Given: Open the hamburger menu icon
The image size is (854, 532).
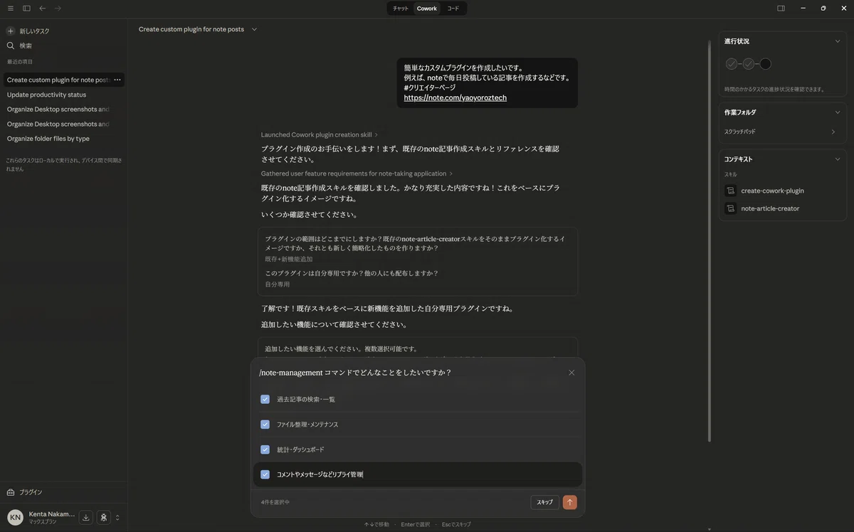Looking at the screenshot, I should click(10, 9).
